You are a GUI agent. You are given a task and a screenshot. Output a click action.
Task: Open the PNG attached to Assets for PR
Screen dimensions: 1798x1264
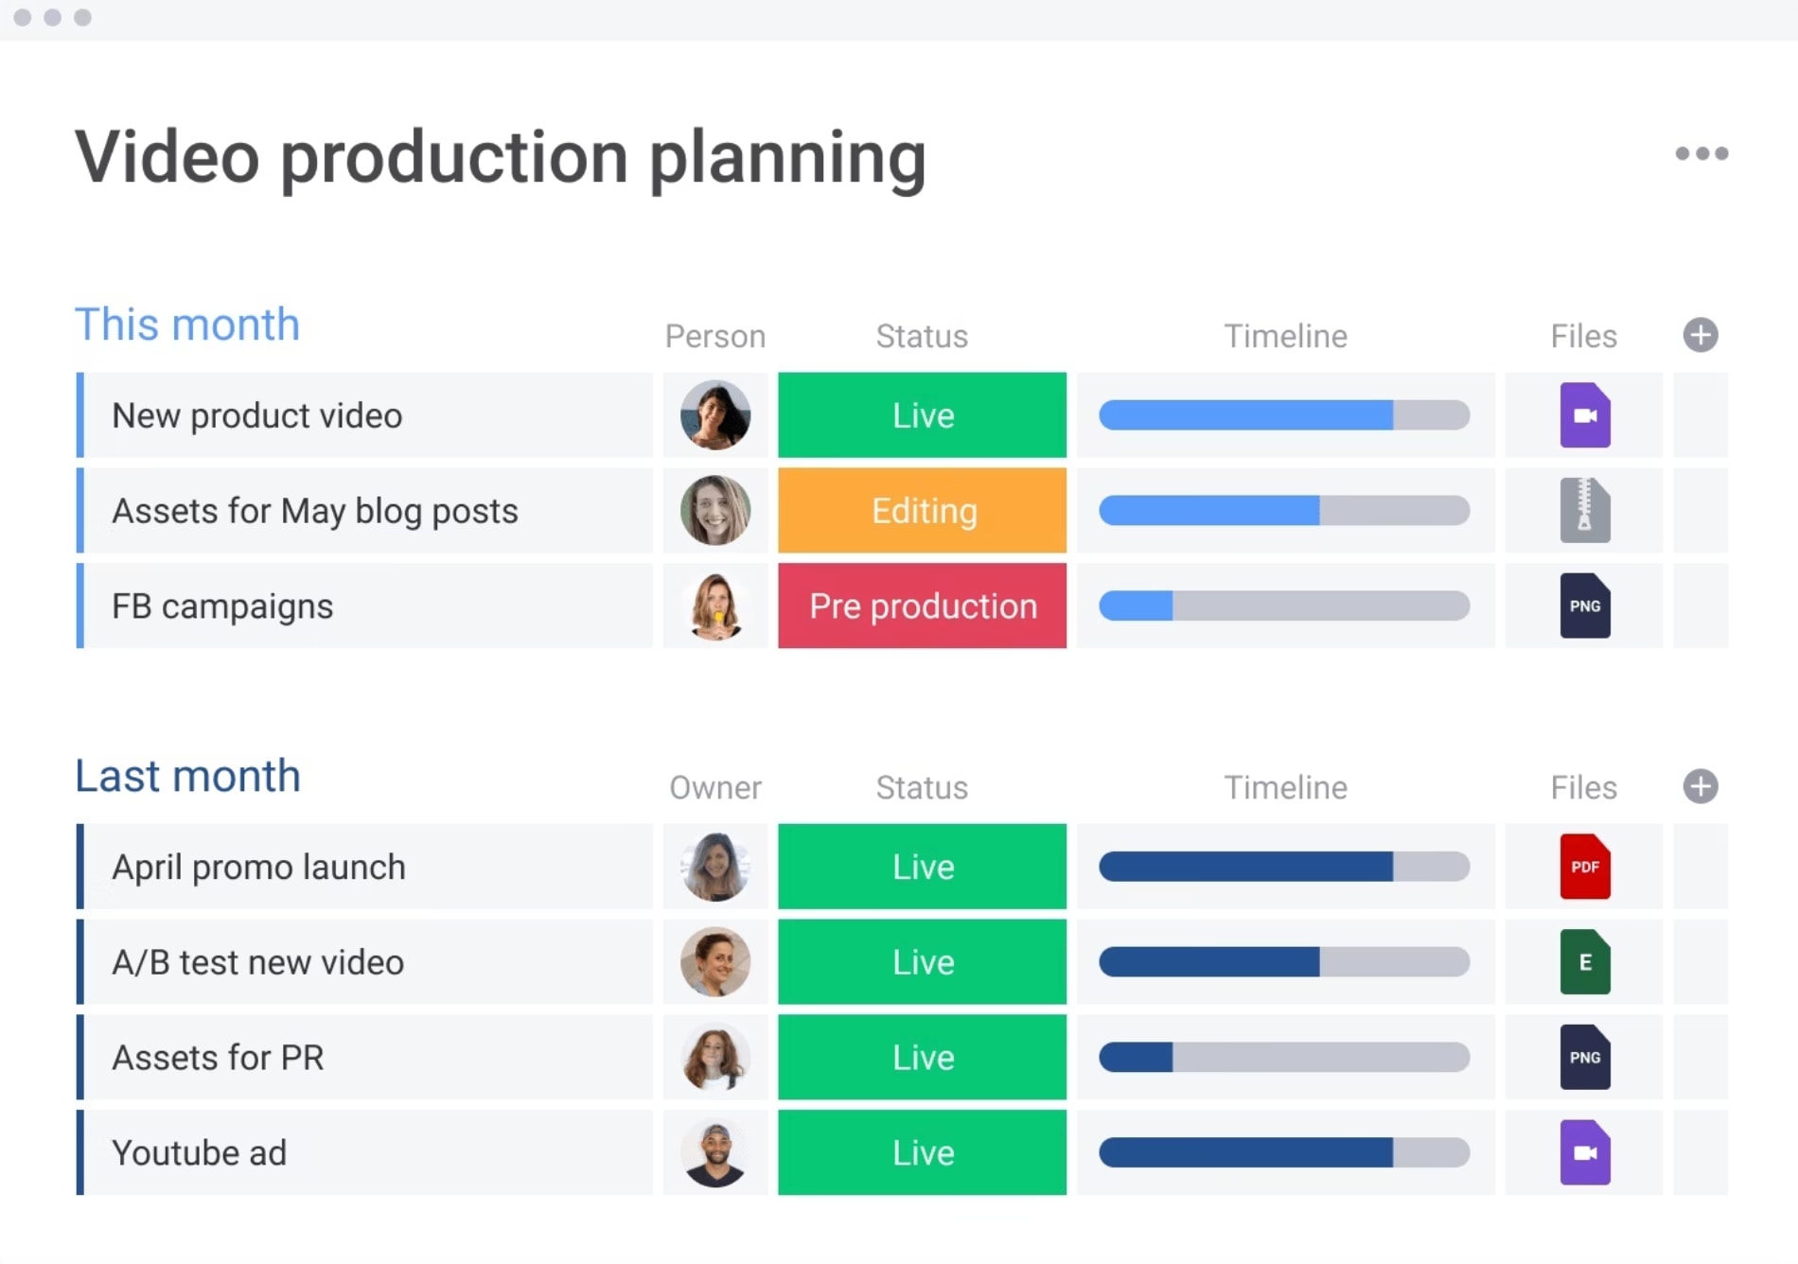[1584, 1058]
